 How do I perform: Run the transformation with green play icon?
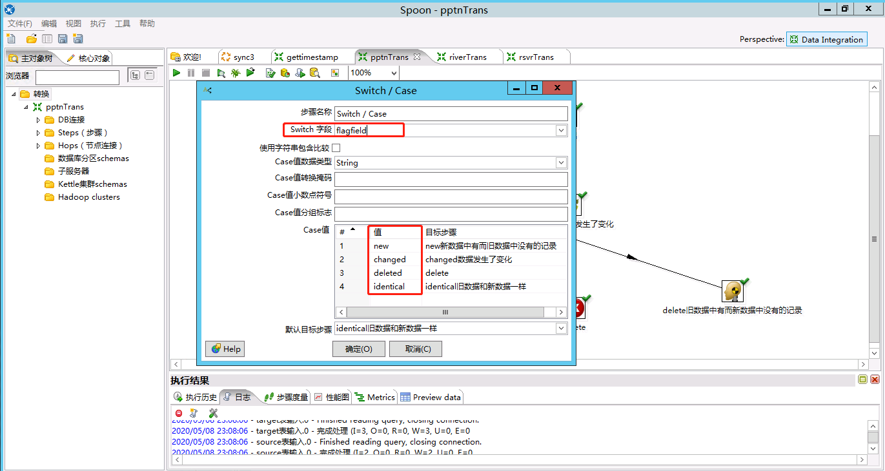176,73
